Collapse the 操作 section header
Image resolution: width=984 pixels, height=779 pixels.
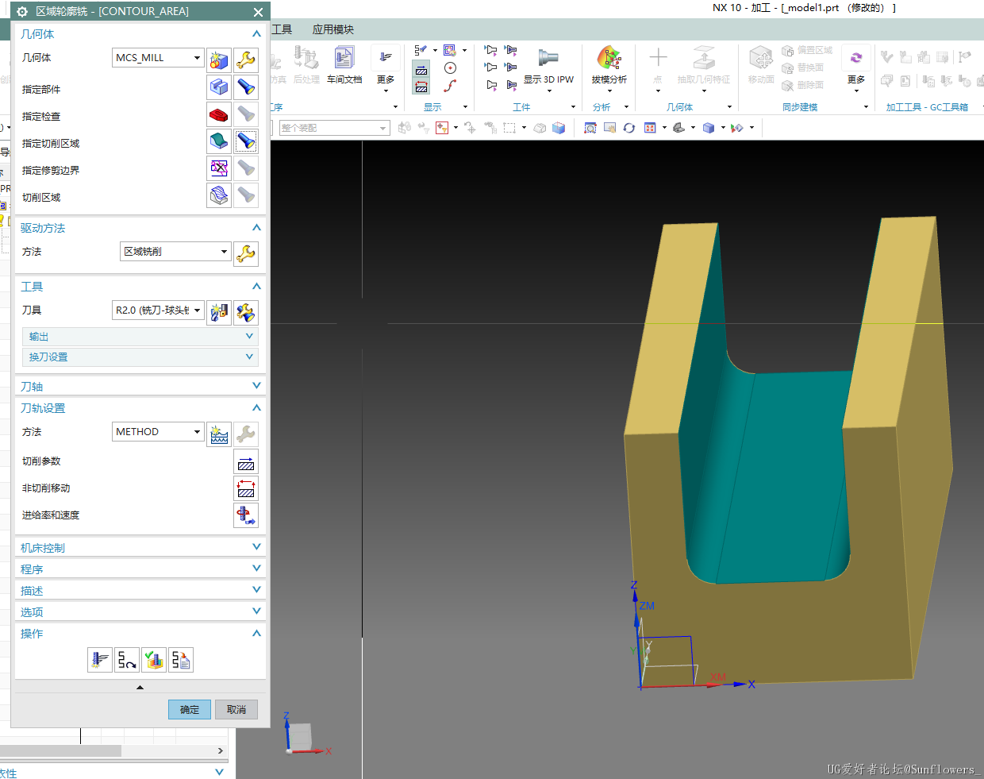coord(140,634)
